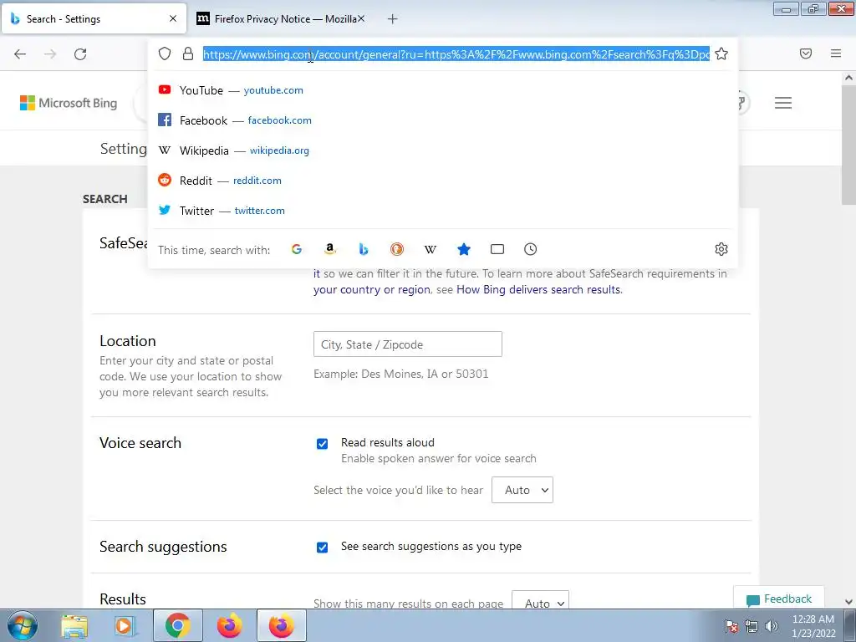
Task: Open the Bing hamburger menu
Action: click(782, 103)
